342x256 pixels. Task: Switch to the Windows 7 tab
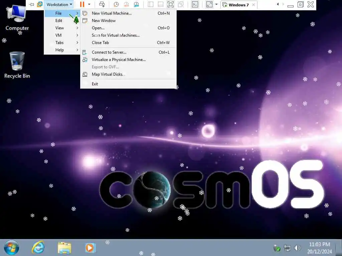238,5
